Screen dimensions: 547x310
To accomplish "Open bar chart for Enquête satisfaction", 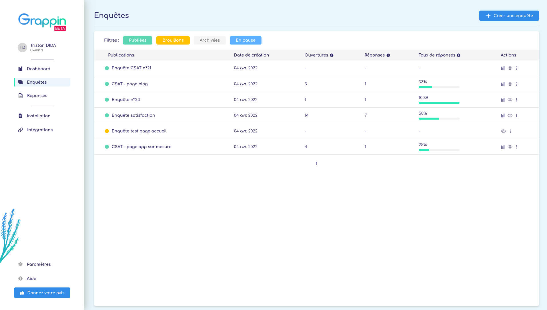I will pyautogui.click(x=503, y=116).
